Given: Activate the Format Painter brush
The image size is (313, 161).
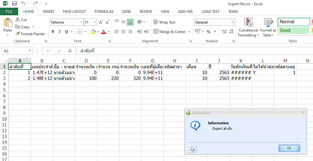Looking at the screenshot, I should pyautogui.click(x=18, y=34).
